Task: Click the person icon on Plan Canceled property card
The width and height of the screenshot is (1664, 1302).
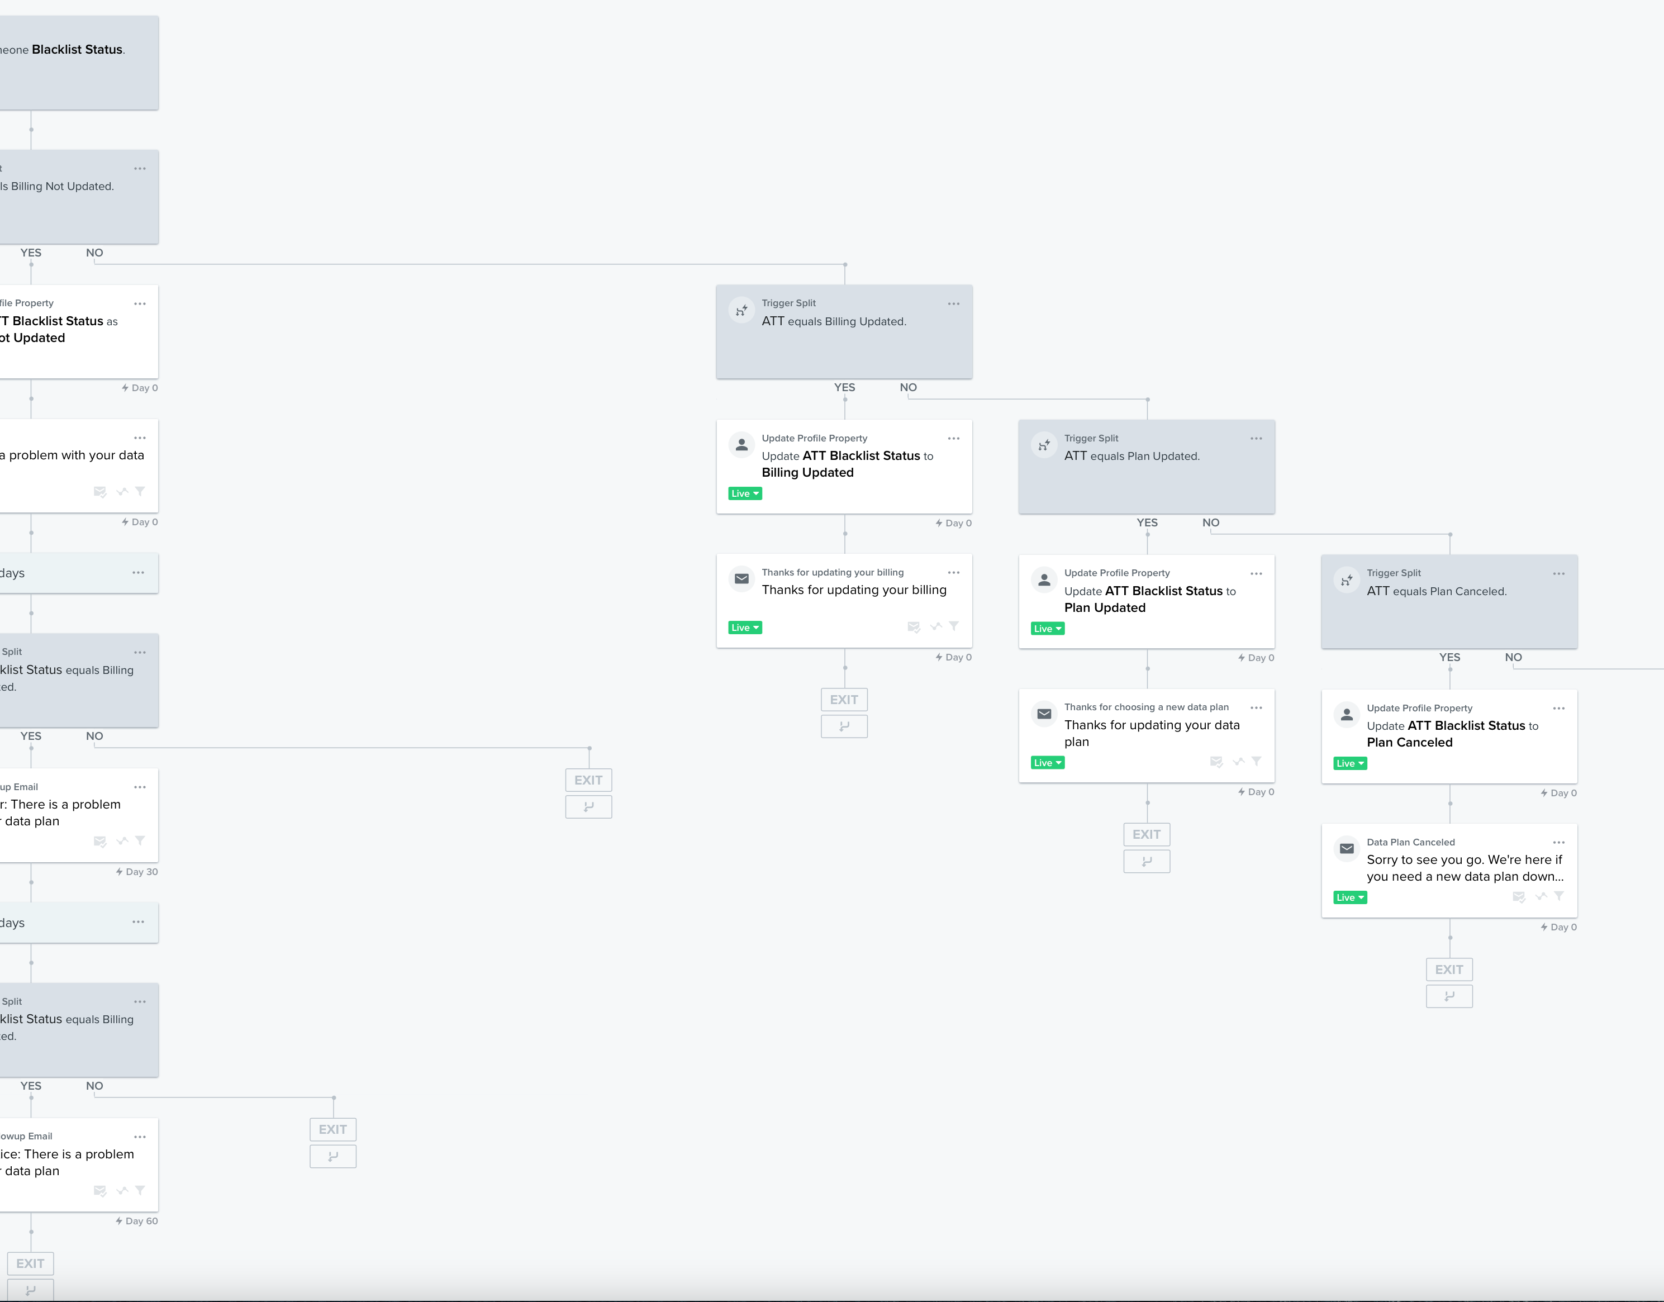Action: [1346, 715]
